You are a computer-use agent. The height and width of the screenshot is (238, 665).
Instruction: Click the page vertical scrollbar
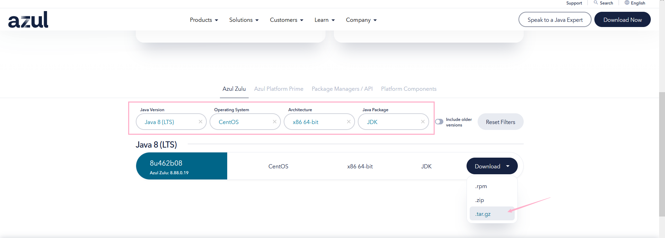click(662, 154)
